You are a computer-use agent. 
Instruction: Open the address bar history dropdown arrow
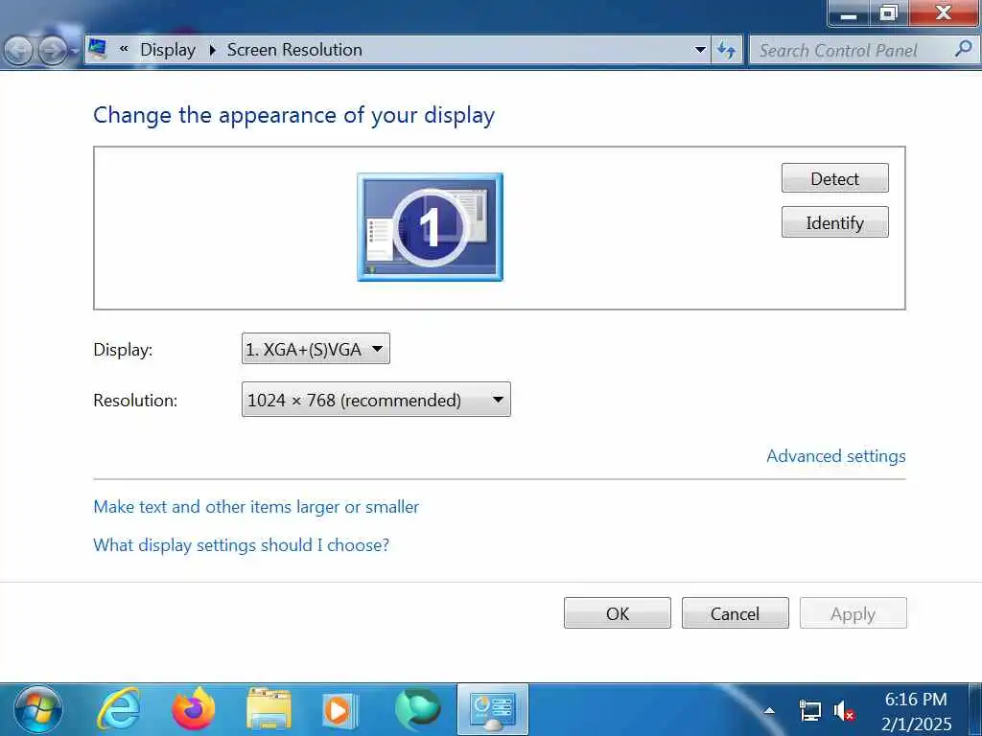point(700,50)
